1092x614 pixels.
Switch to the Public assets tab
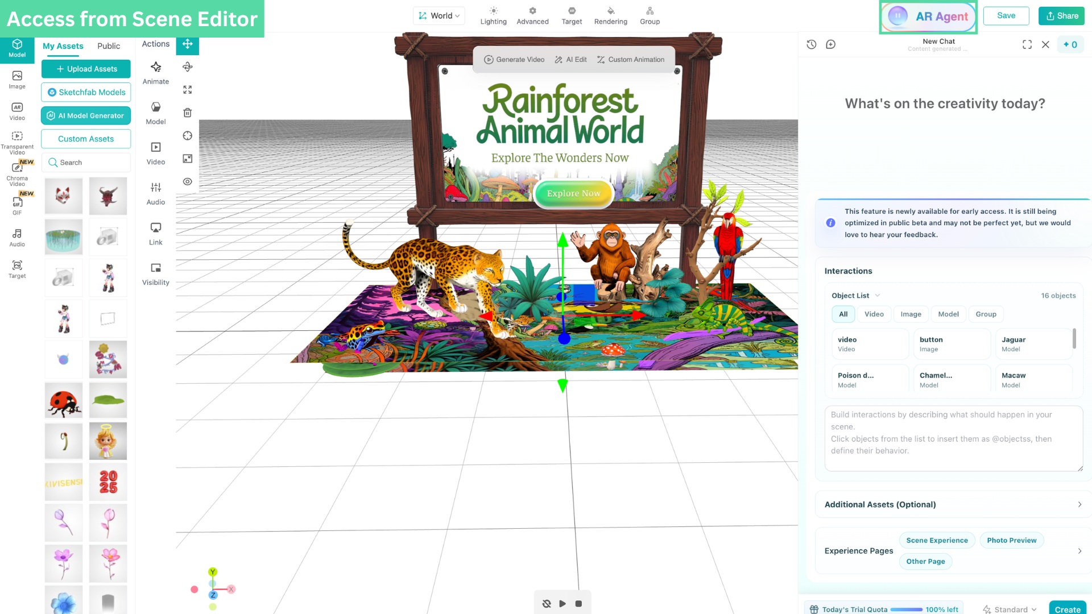click(109, 46)
